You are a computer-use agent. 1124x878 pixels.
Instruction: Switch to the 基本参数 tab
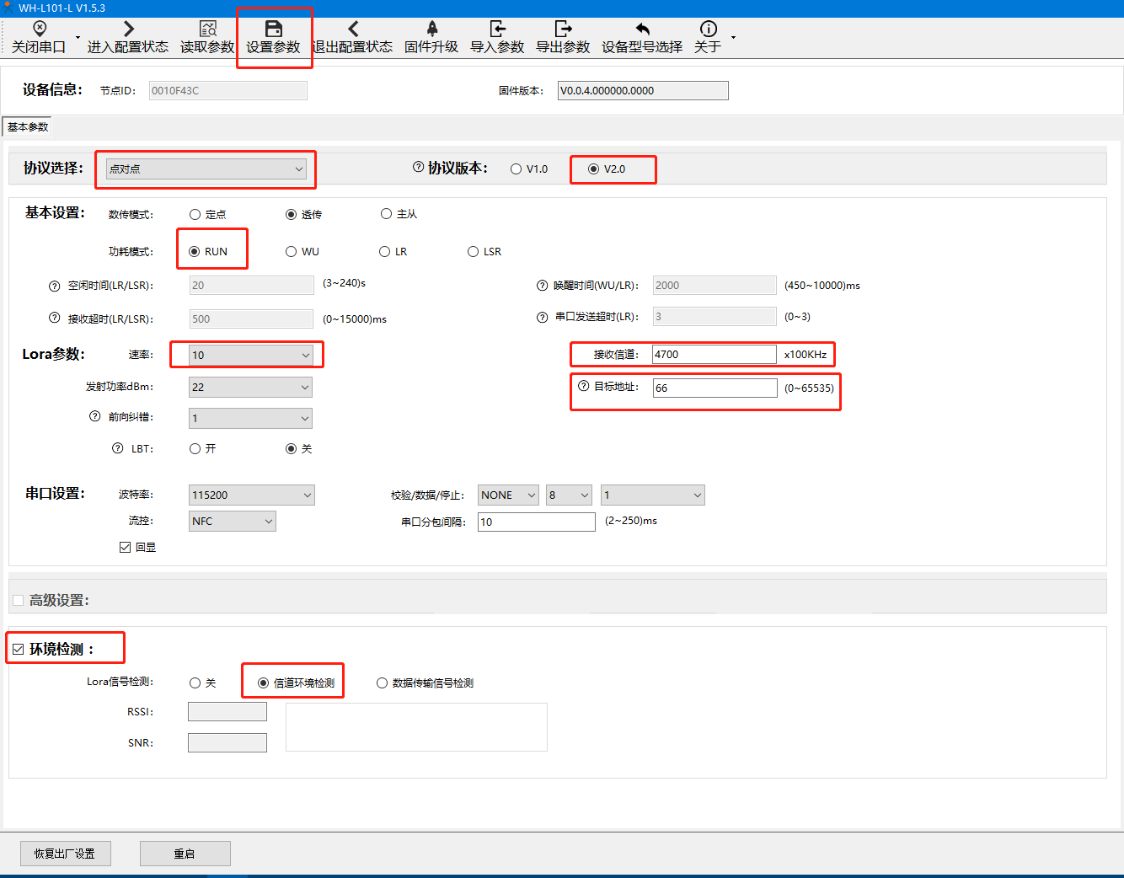28,127
